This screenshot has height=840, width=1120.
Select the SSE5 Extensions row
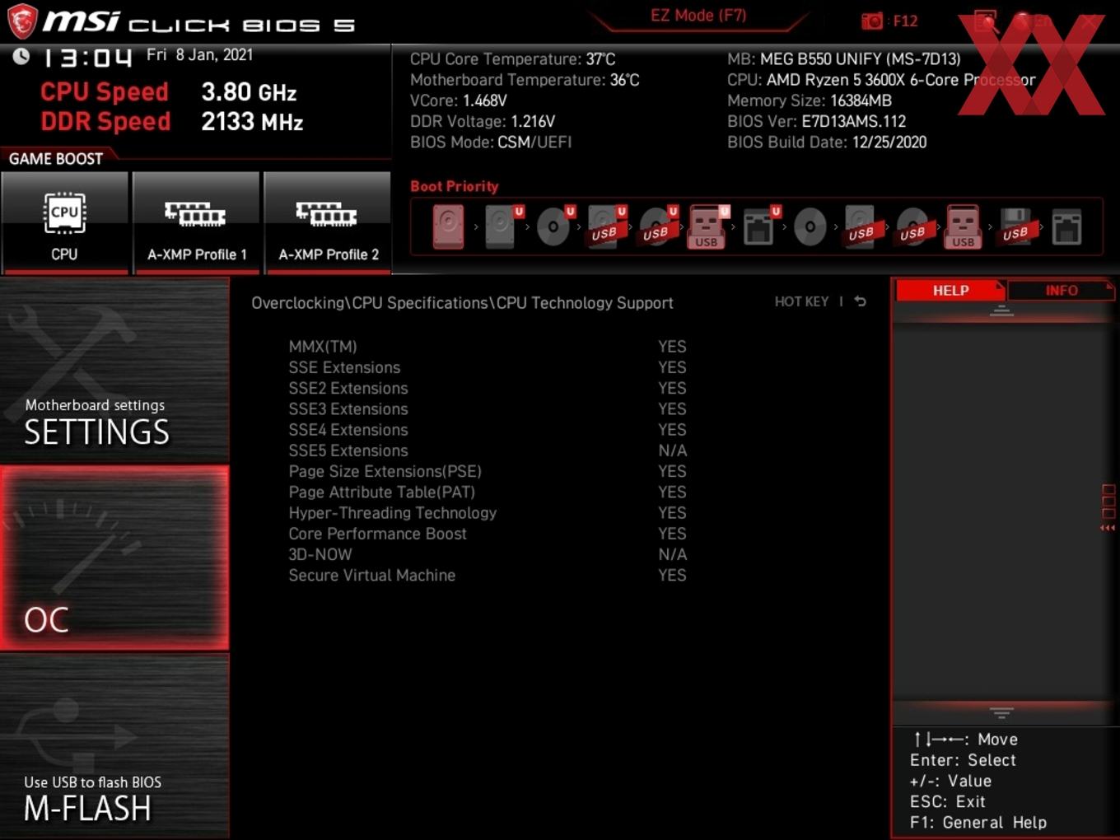click(488, 450)
